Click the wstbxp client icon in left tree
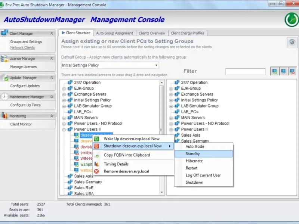Image resolution: width=299 pixels, height=224 pixels. (76, 170)
